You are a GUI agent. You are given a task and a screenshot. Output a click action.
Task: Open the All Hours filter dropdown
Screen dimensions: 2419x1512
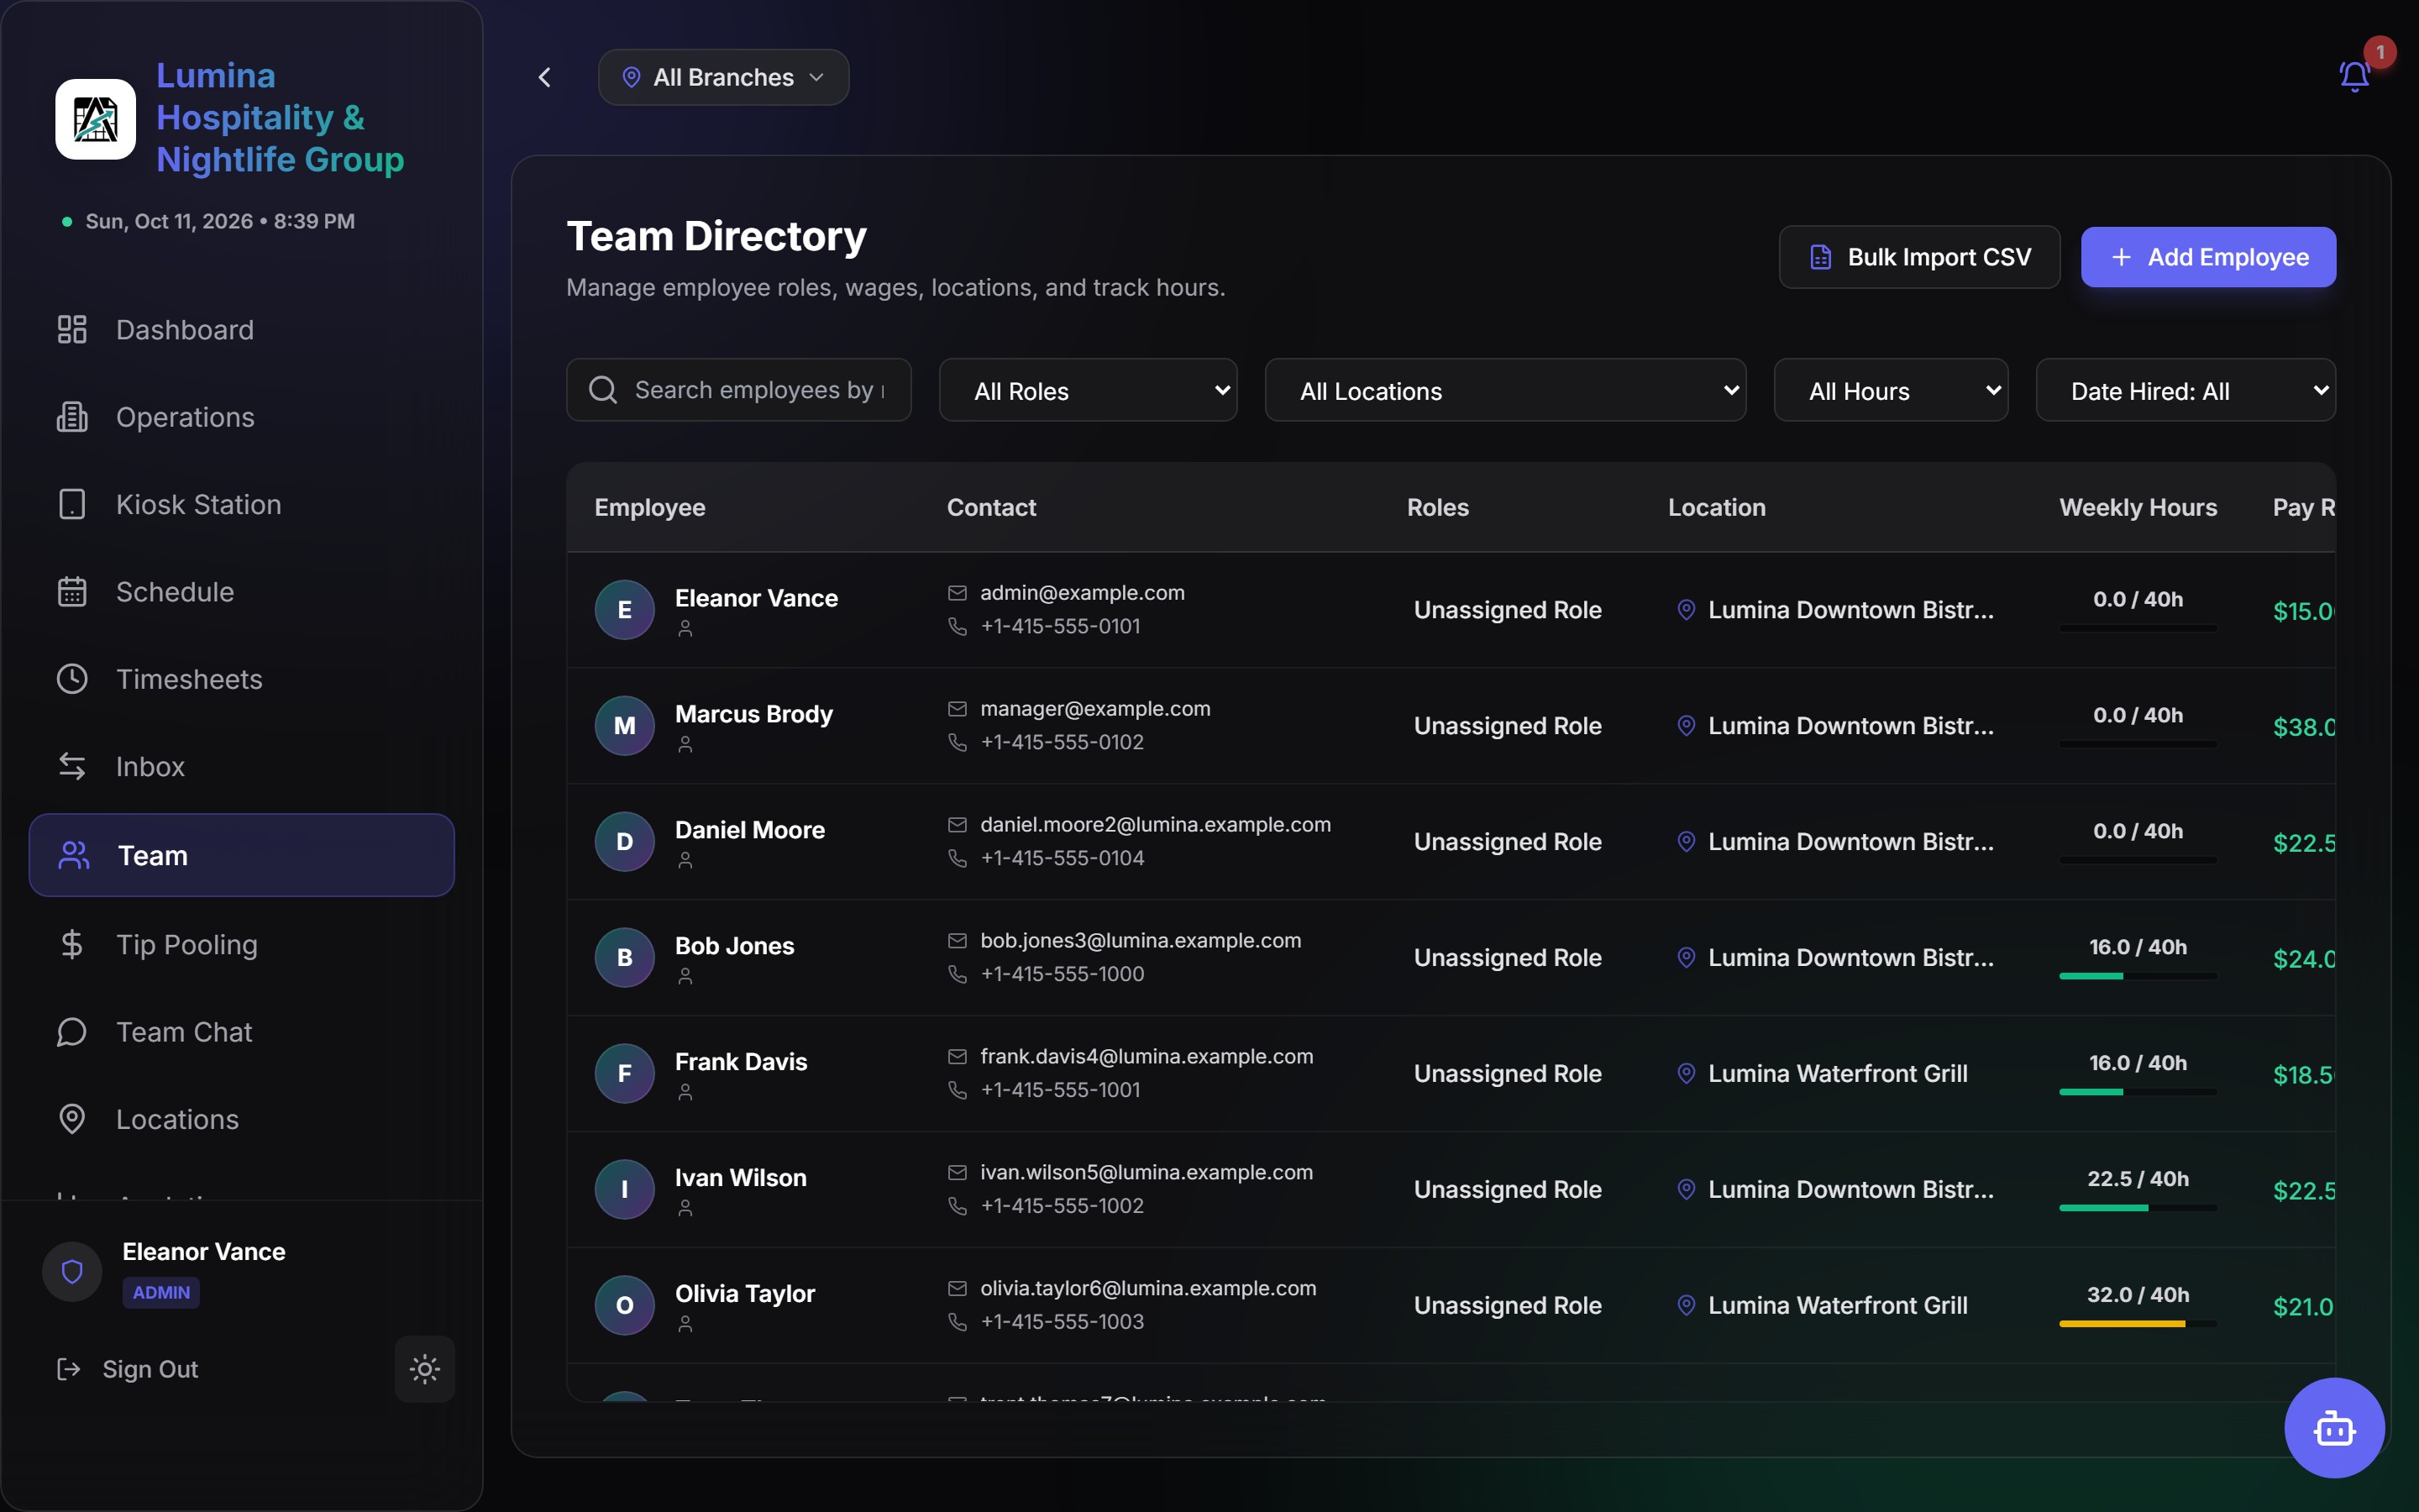tap(1892, 390)
